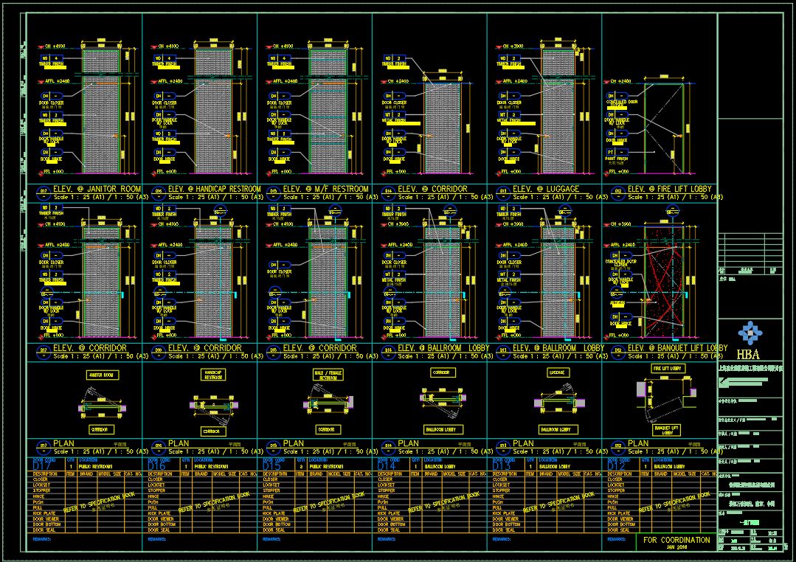Select the Handicap Restroom door plan symbol
The image size is (796, 562).
[x=213, y=405]
